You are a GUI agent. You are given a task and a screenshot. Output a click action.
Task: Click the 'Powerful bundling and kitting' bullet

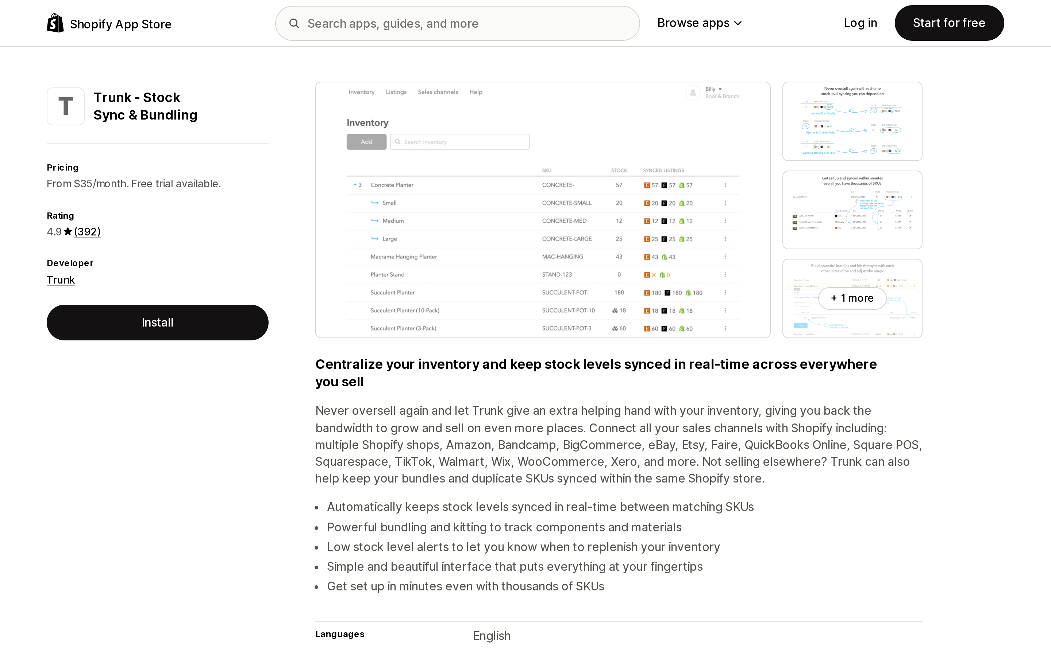point(504,527)
